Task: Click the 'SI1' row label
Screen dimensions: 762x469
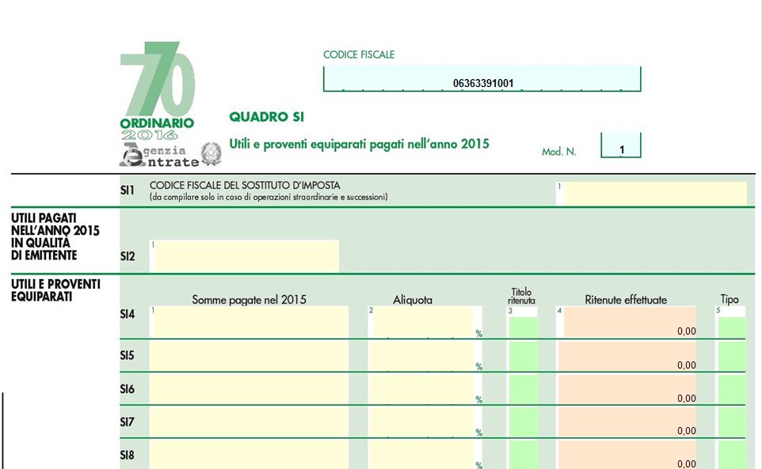Action: (128, 190)
